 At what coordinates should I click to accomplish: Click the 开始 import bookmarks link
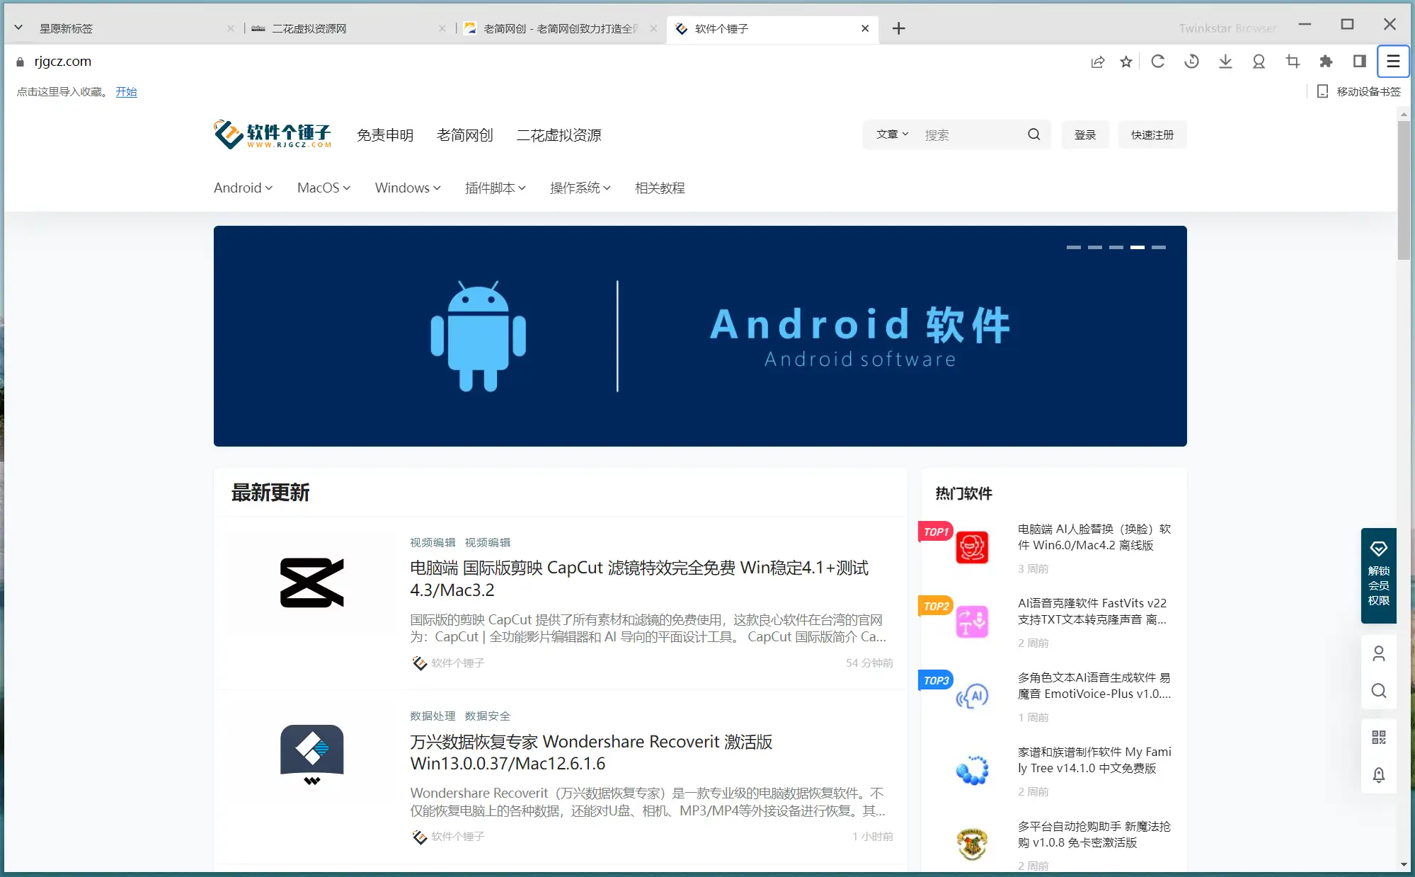pyautogui.click(x=126, y=91)
